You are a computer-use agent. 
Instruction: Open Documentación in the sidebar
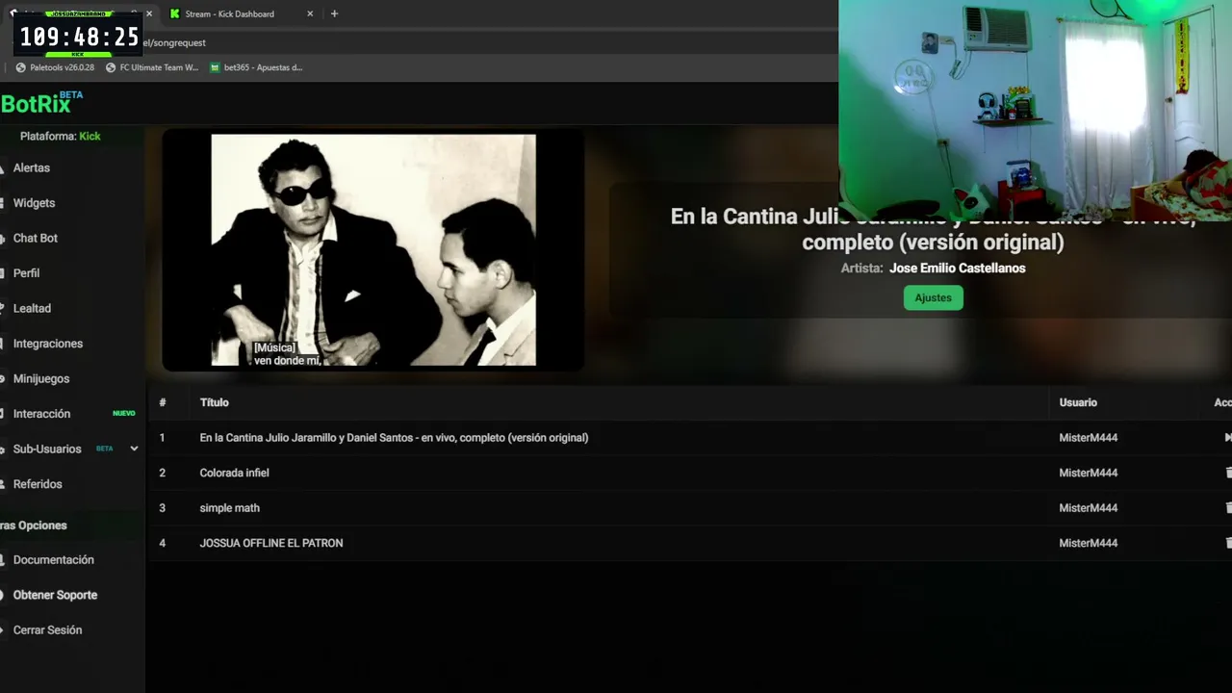pos(54,560)
